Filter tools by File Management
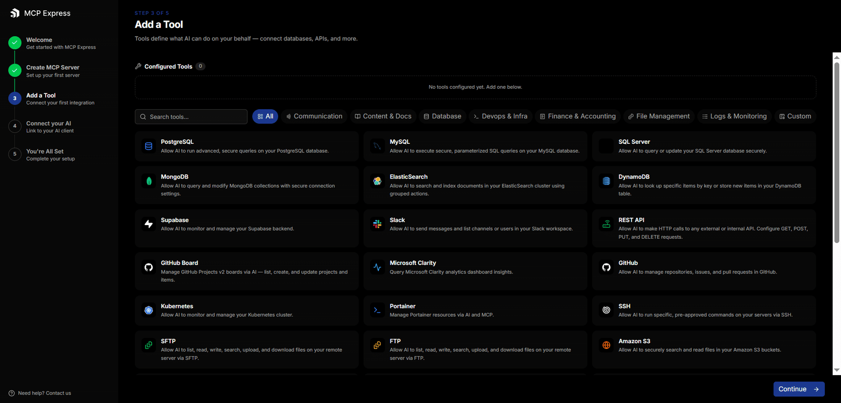The height and width of the screenshot is (403, 841). coord(659,116)
